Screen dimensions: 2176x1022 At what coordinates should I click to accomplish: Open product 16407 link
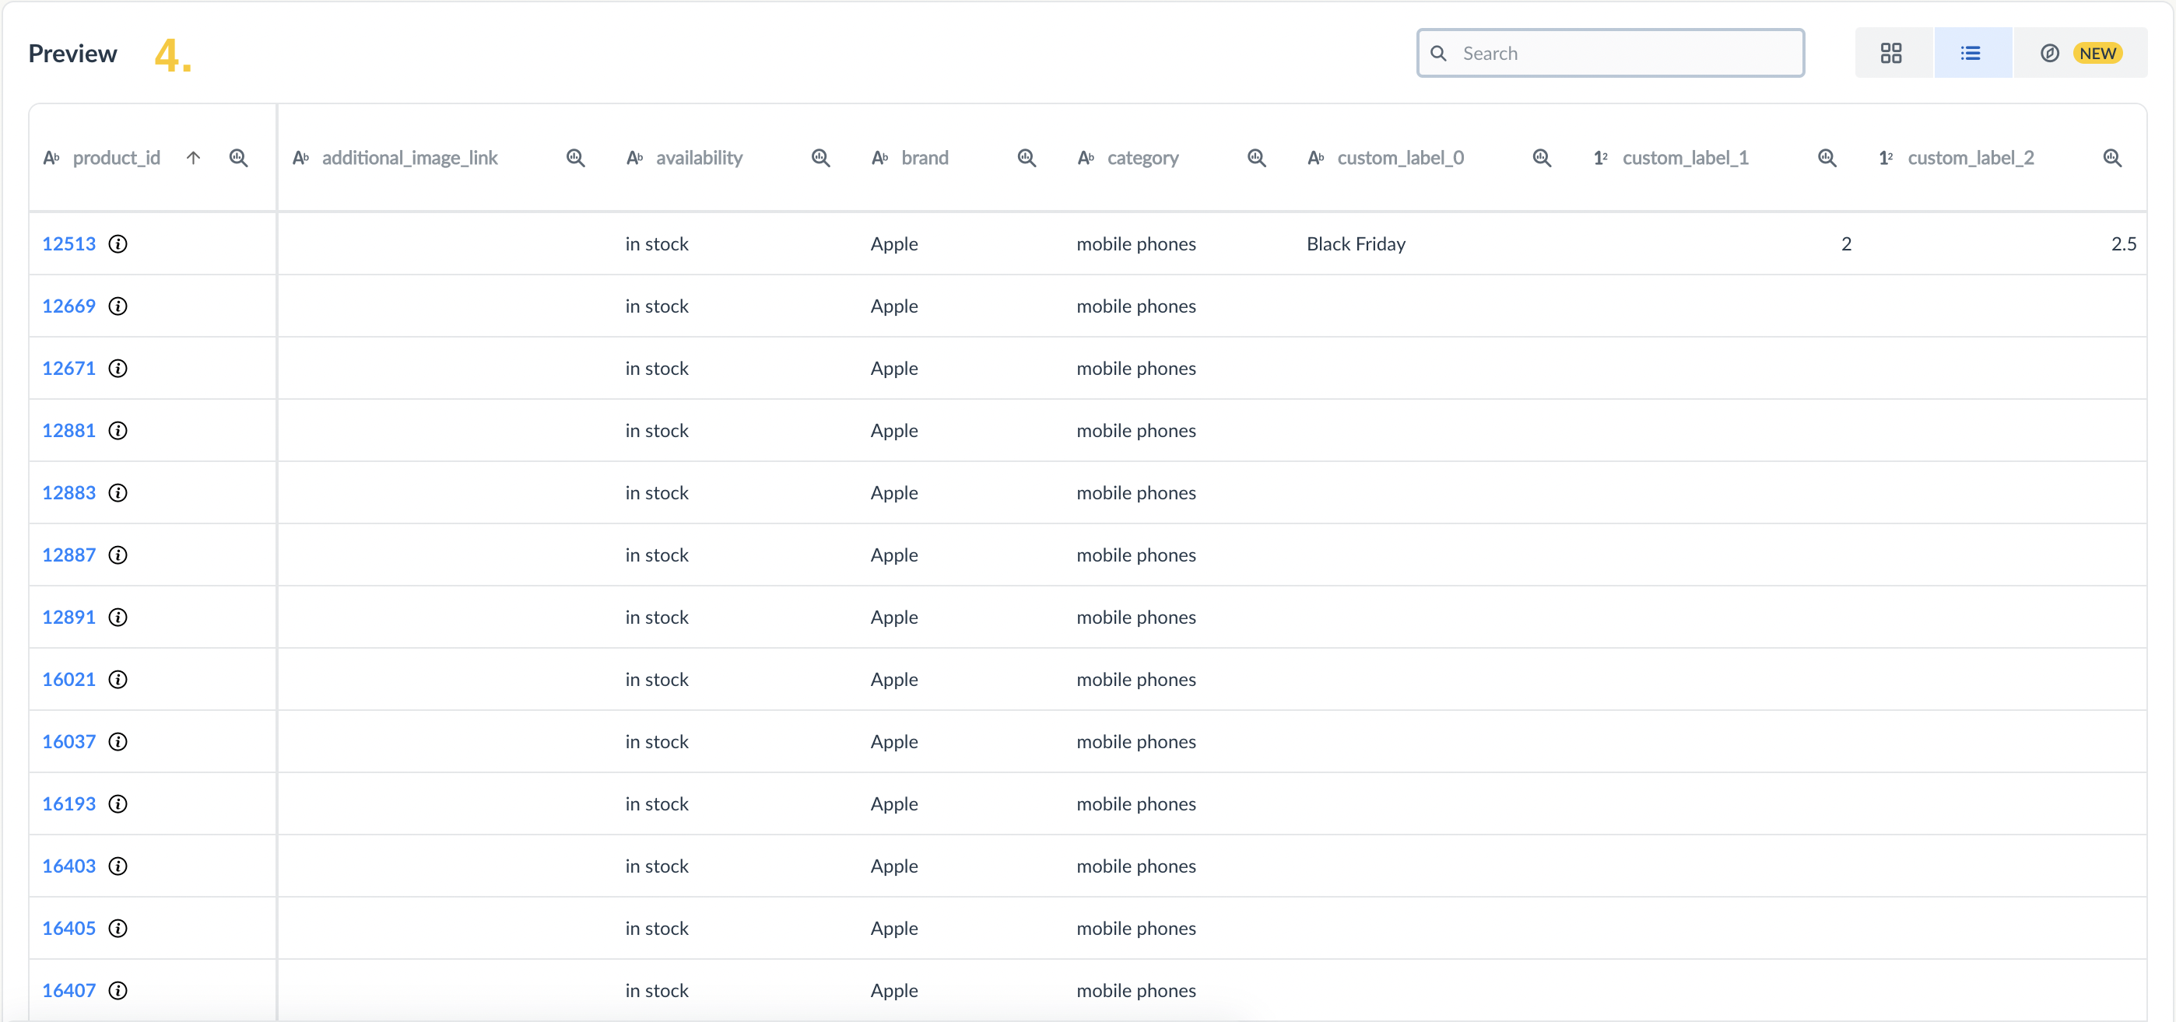point(69,991)
